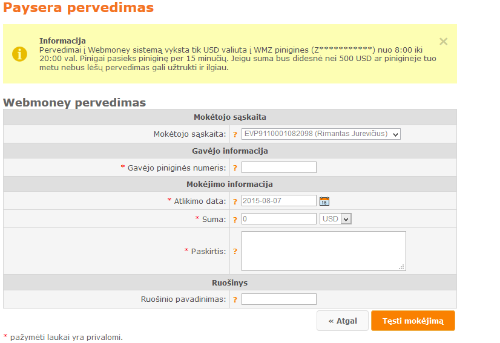
Task: Click the help icon beside Gavėjo piniginės numeris
Action: coord(235,168)
